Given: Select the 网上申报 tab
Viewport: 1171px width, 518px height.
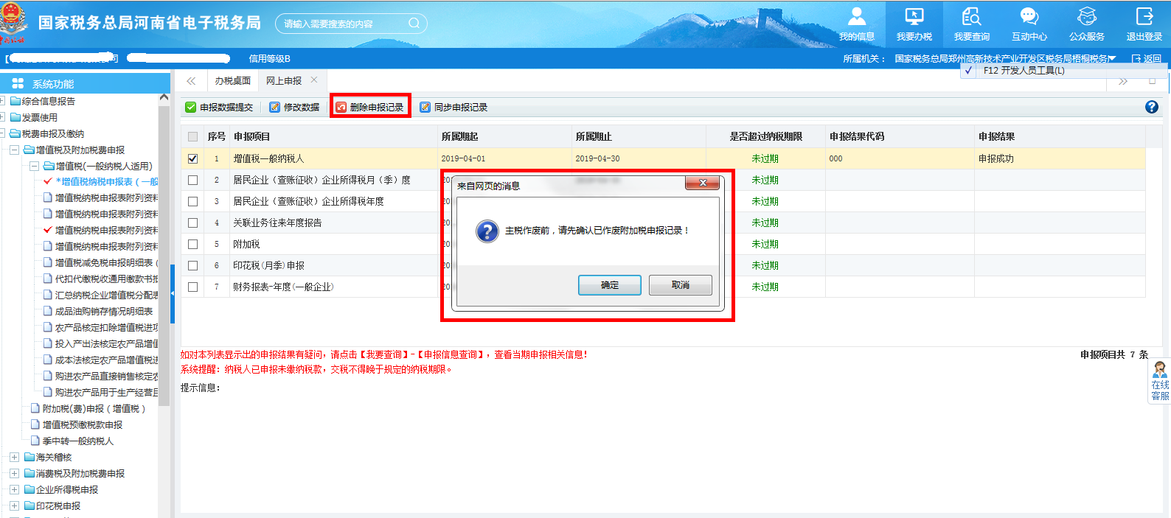Looking at the screenshot, I should pyautogui.click(x=284, y=81).
